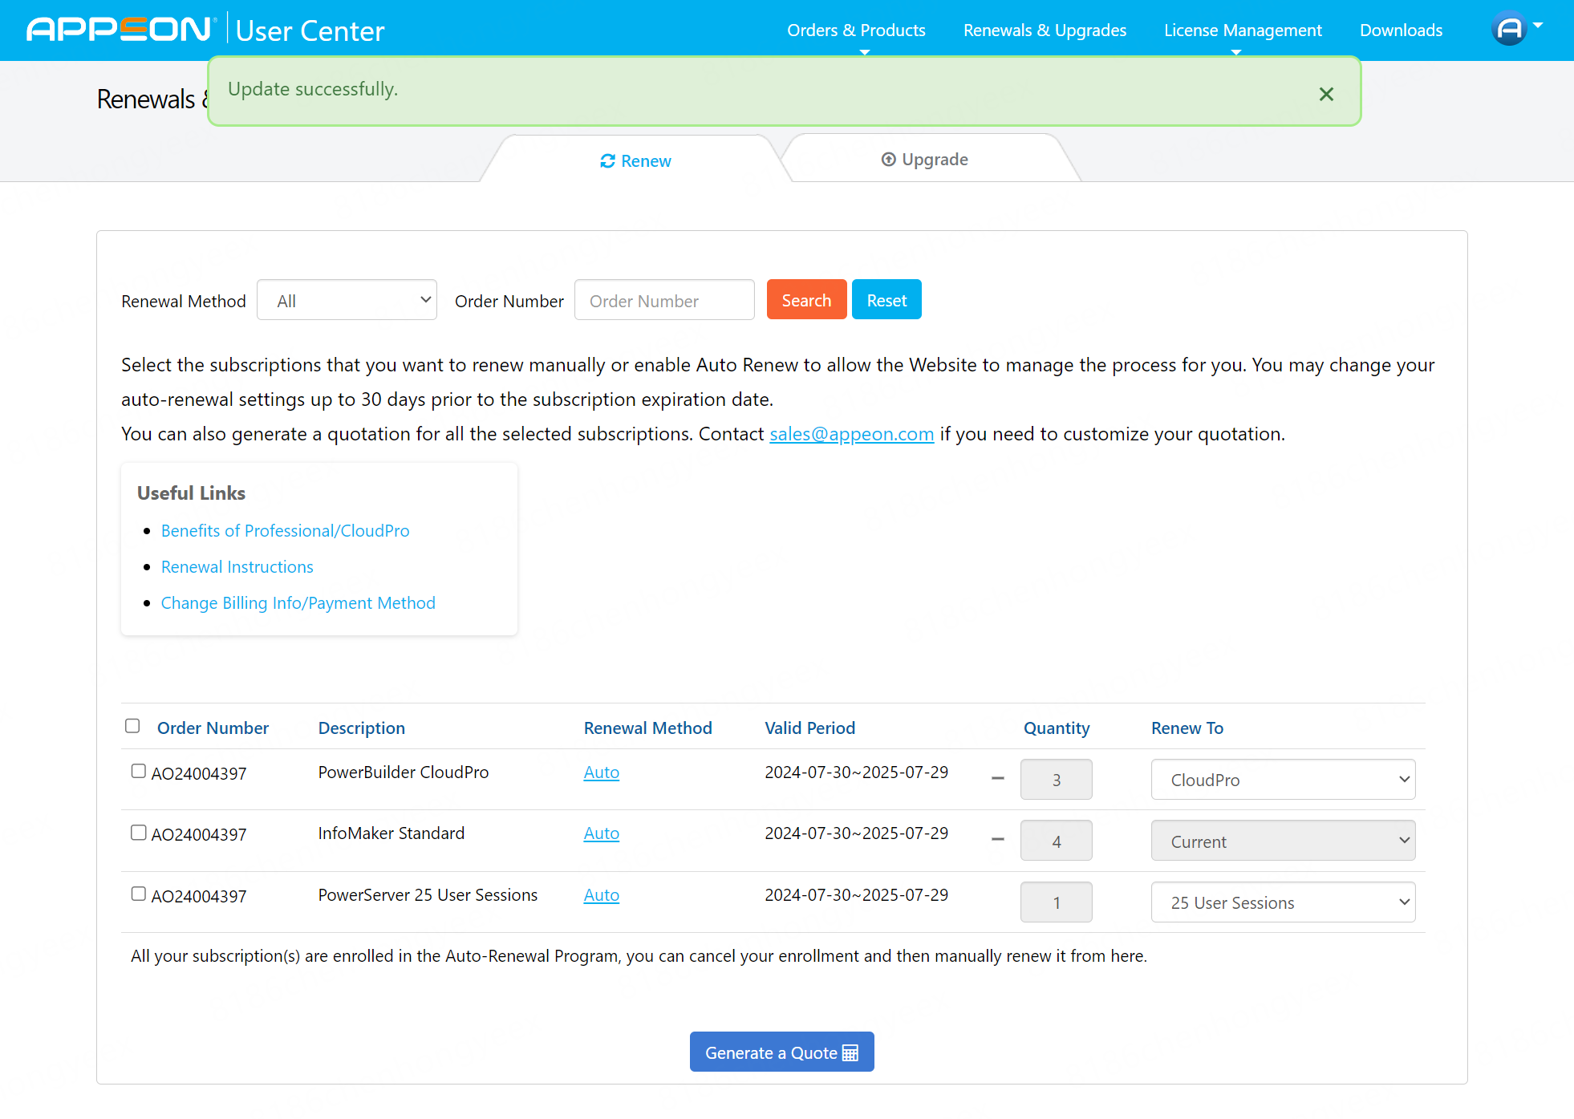This screenshot has width=1574, height=1119.
Task: Open Benefits of Professional/CloudPro link
Action: click(x=285, y=530)
